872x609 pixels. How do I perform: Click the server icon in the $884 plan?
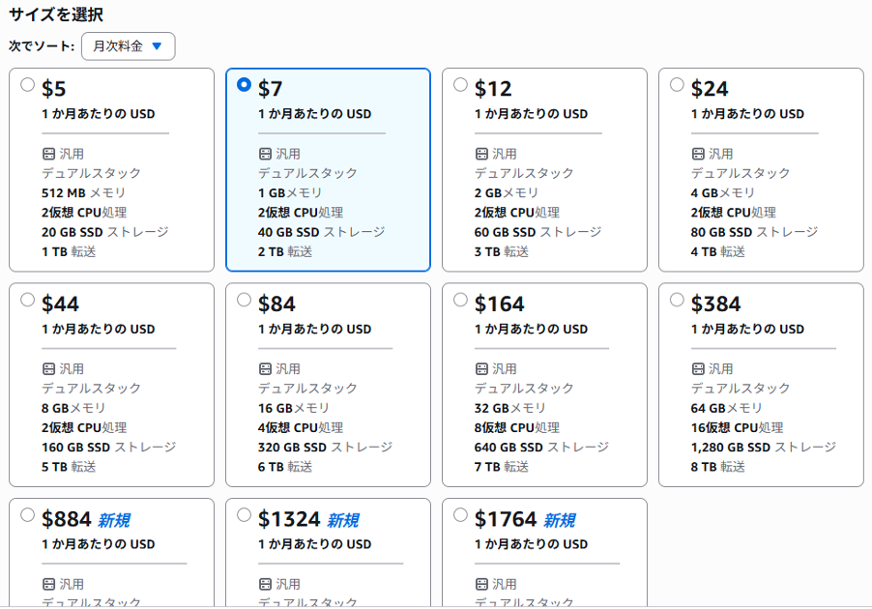coord(48,584)
